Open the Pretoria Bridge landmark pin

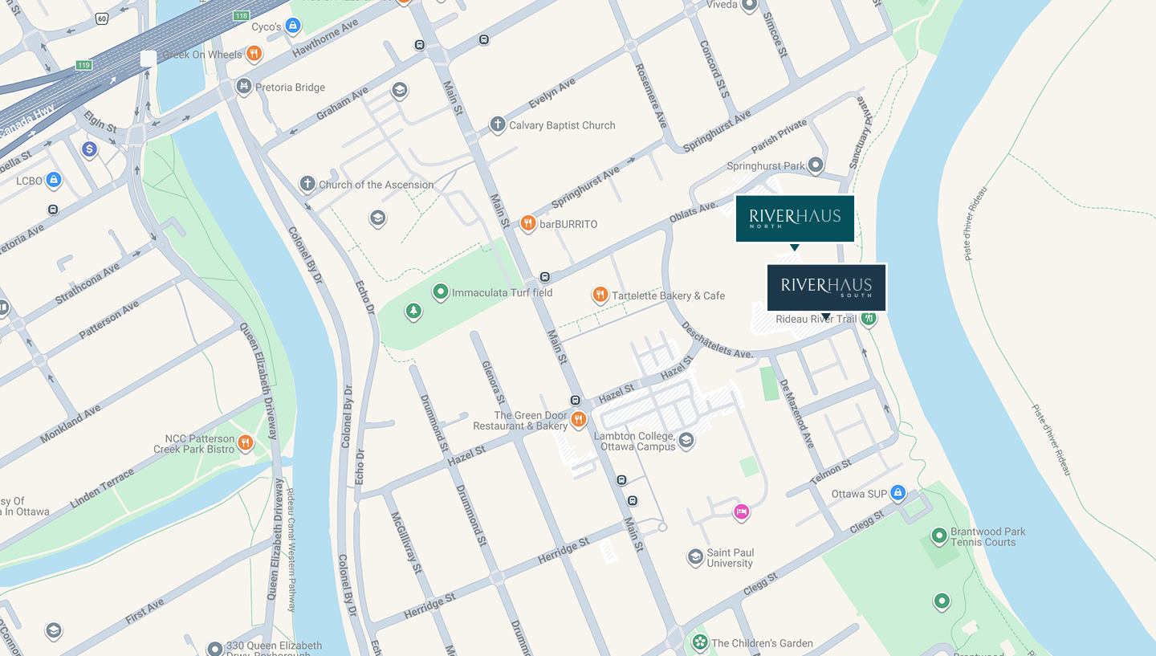tap(244, 86)
